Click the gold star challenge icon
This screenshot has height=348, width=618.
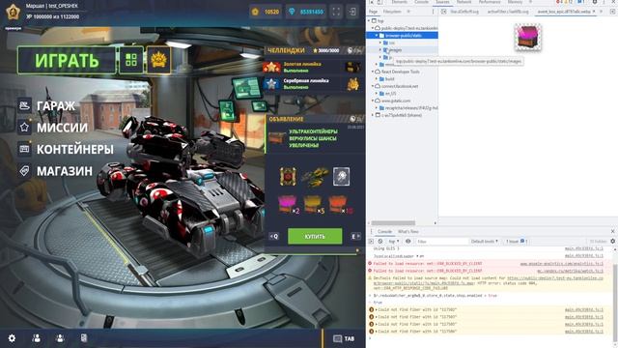pyautogui.click(x=271, y=67)
